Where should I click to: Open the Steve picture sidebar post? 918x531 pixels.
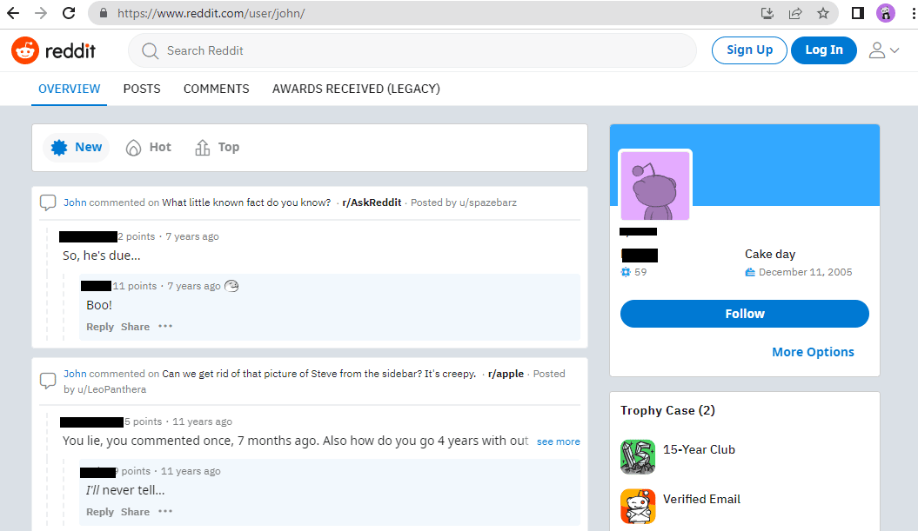click(318, 374)
